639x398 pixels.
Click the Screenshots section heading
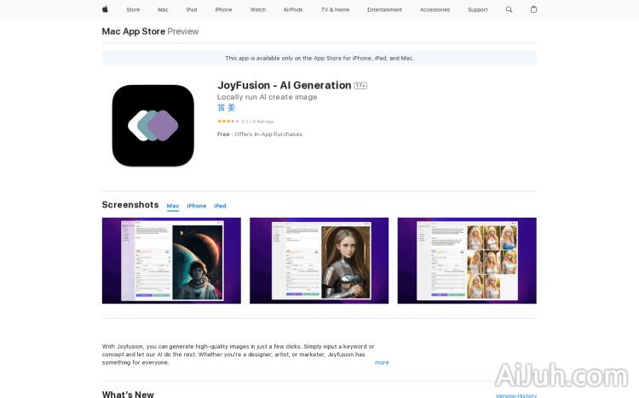130,205
